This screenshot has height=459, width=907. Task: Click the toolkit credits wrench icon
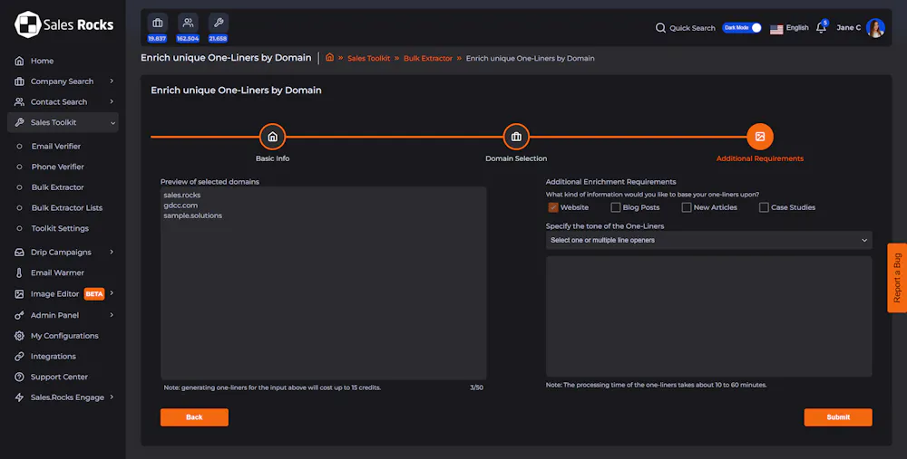pyautogui.click(x=218, y=23)
